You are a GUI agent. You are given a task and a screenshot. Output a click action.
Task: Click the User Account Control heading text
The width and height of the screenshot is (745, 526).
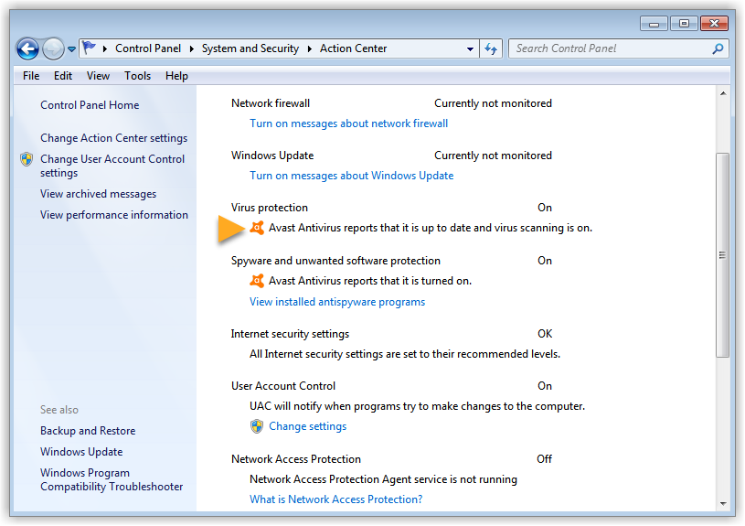(x=283, y=386)
